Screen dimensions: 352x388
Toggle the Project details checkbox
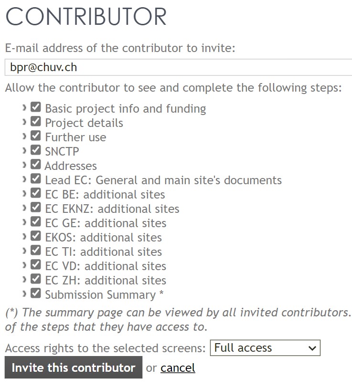click(x=36, y=122)
